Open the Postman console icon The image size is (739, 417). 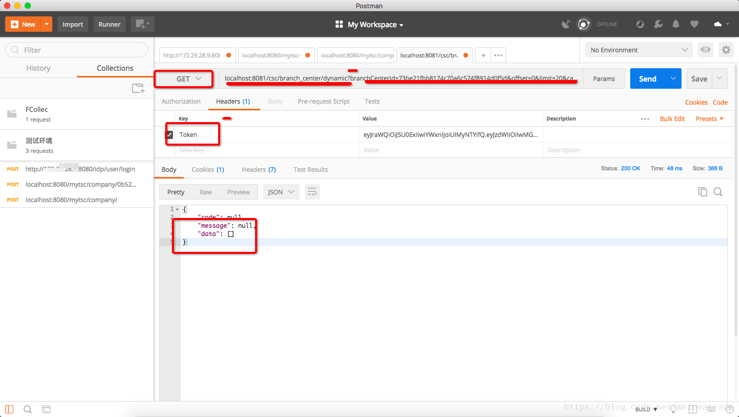[x=46, y=409]
